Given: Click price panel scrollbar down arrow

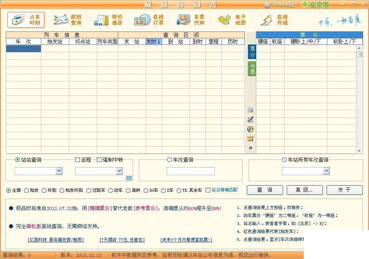Looking at the screenshot, I should [x=359, y=151].
